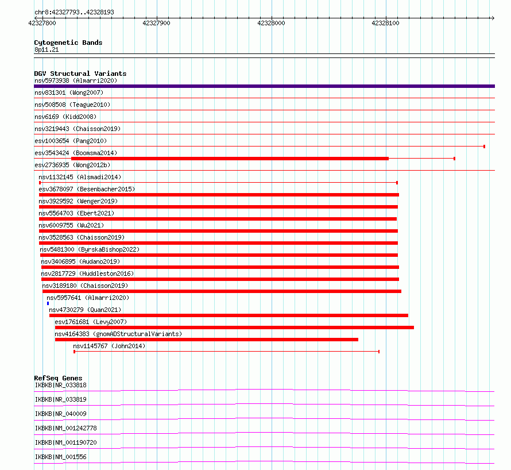511x470 pixels.
Task: Click the small blue nsv5957641 marker
Action: 48,303
